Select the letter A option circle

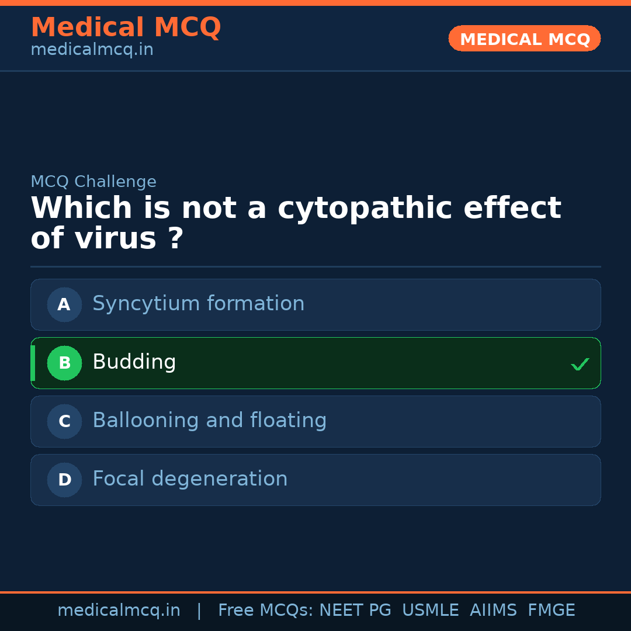64,304
